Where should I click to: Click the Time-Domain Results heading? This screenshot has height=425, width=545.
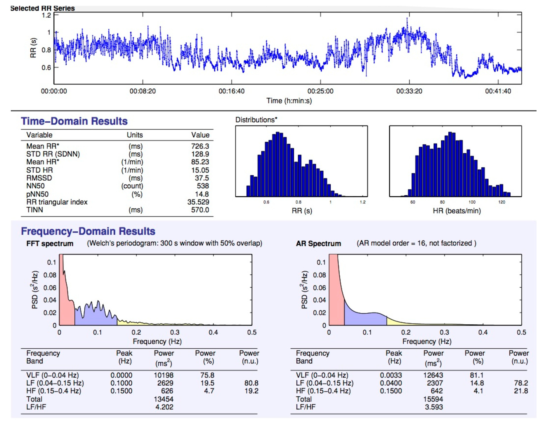click(74, 121)
